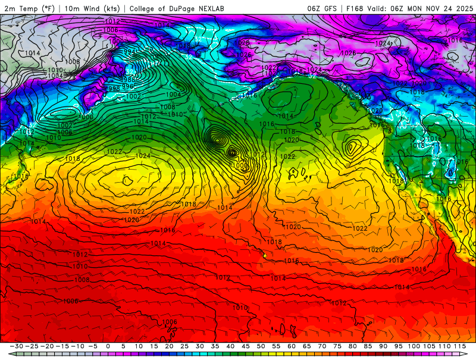Click the 95 temperature legend value
This screenshot has width=476, height=357.
398,346
